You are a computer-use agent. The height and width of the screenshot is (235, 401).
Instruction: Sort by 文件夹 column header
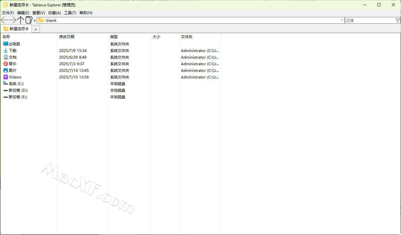point(200,37)
